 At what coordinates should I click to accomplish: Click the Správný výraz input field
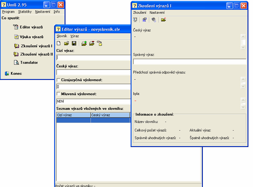(190, 62)
